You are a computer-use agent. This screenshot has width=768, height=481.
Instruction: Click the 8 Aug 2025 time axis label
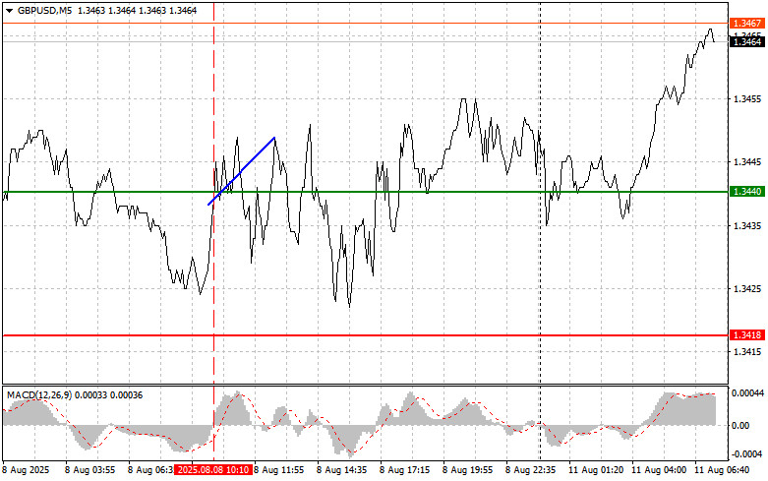27,470
